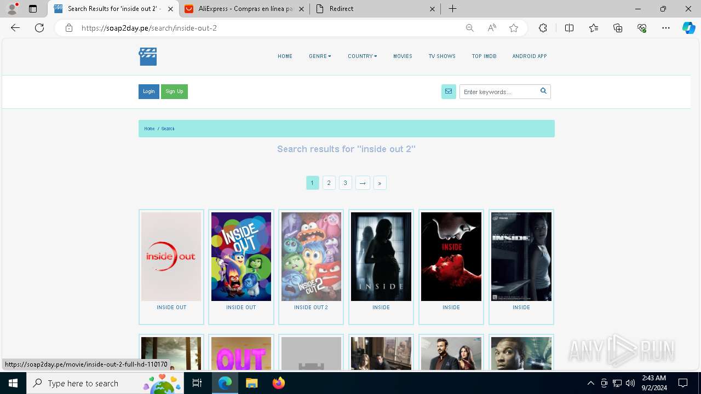Screen dimensions: 701x394
Task: Expand the GENRE dropdown
Action: click(x=320, y=56)
